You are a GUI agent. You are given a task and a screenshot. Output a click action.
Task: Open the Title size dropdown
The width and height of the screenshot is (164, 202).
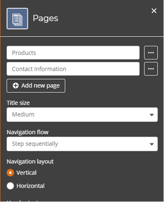[82, 115]
